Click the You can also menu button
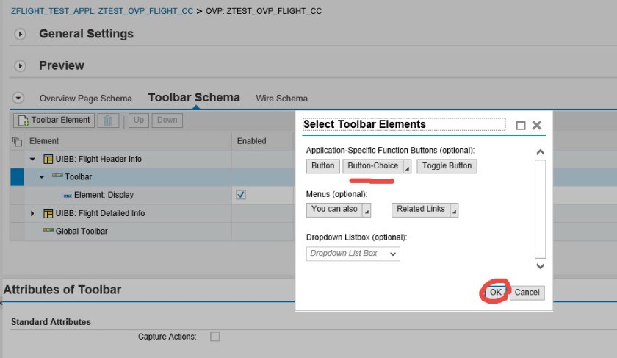 (x=334, y=210)
